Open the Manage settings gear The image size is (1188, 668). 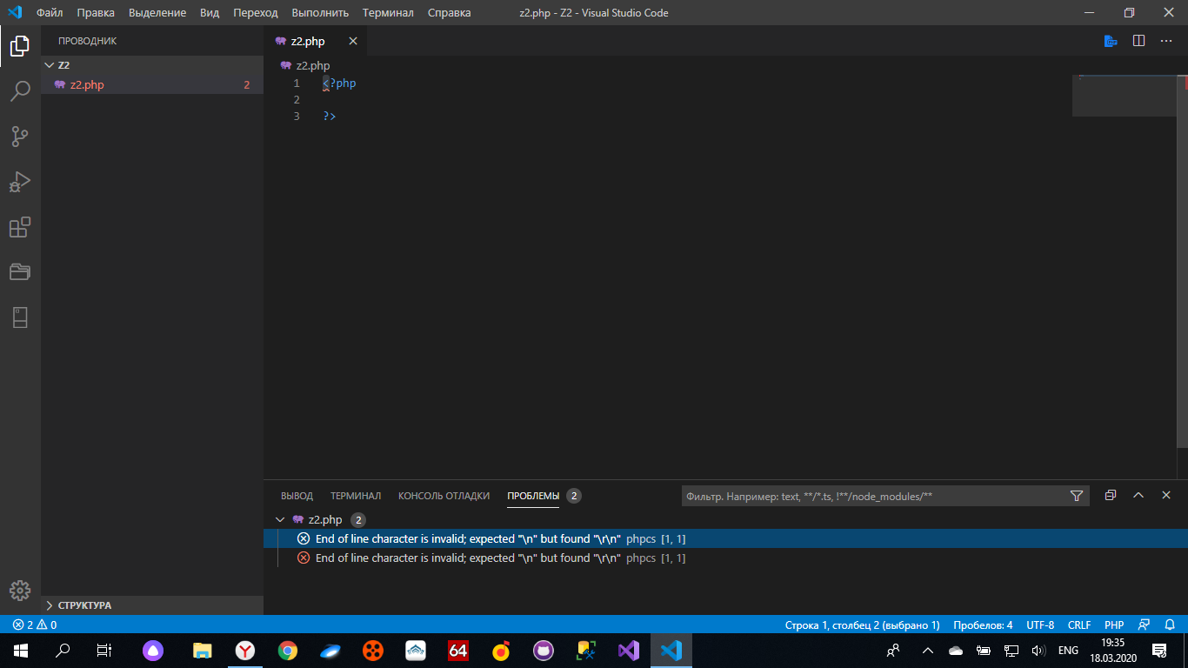click(x=20, y=589)
